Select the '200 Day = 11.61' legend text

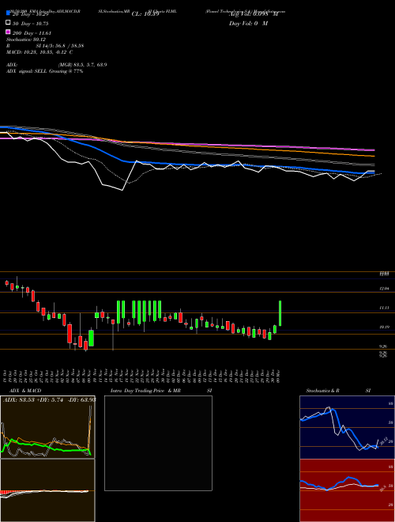click(x=32, y=33)
